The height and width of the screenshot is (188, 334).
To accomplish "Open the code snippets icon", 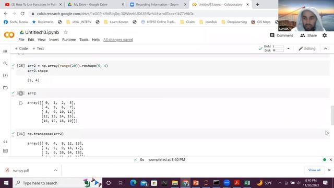I will coord(5,142).
